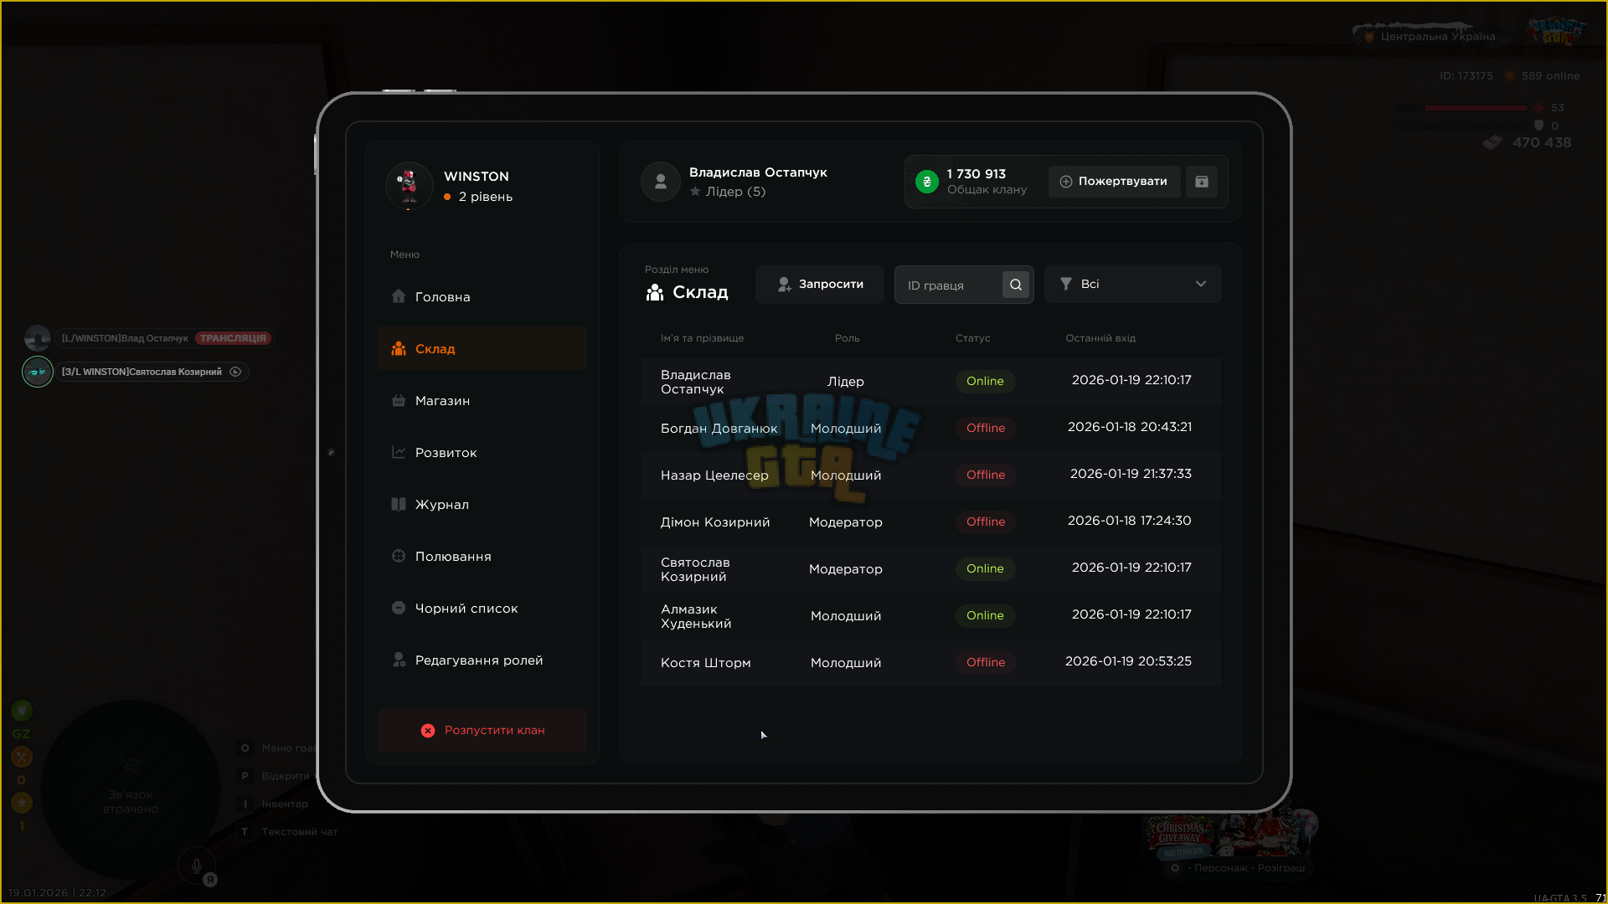Viewport: 1608px width, 904px height.
Task: Click the last login 2026-01-18 20:43:21
Action: tap(1130, 427)
